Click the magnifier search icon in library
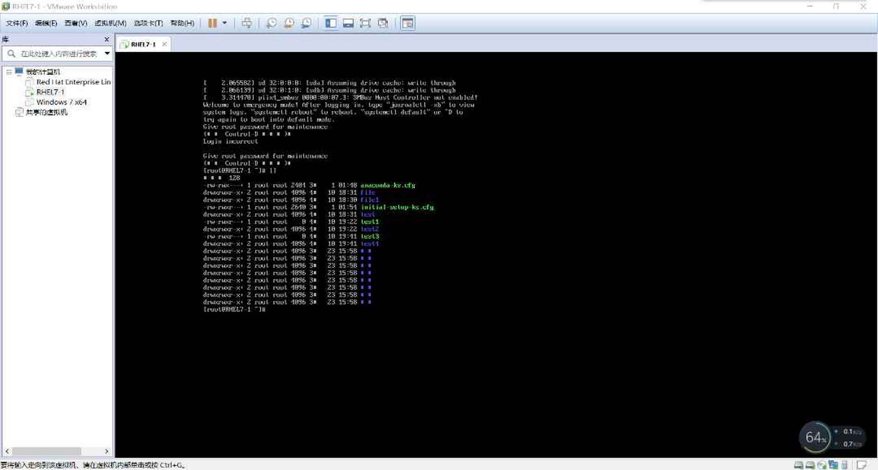 (x=11, y=54)
